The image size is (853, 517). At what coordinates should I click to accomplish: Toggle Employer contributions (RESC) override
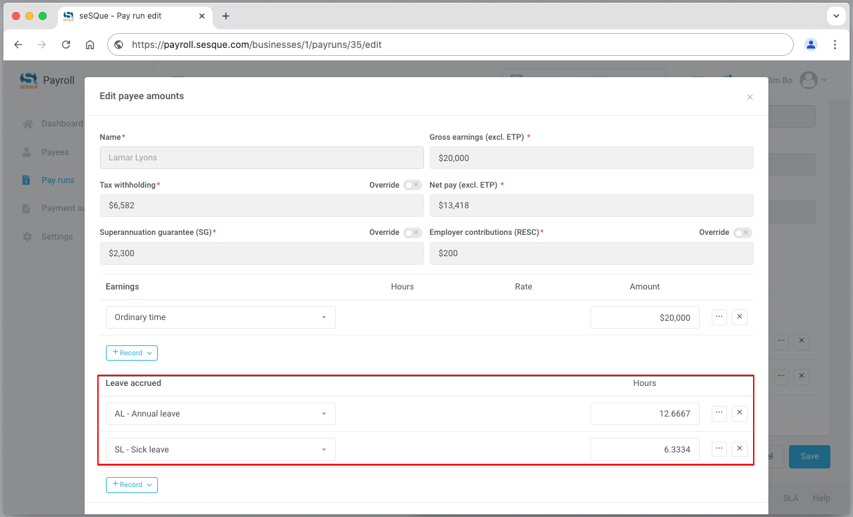click(742, 233)
